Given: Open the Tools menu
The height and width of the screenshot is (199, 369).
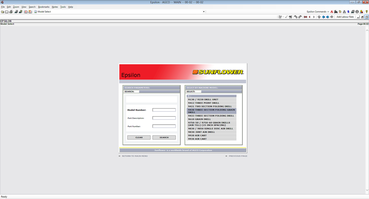Looking at the screenshot, I should 63,7.
